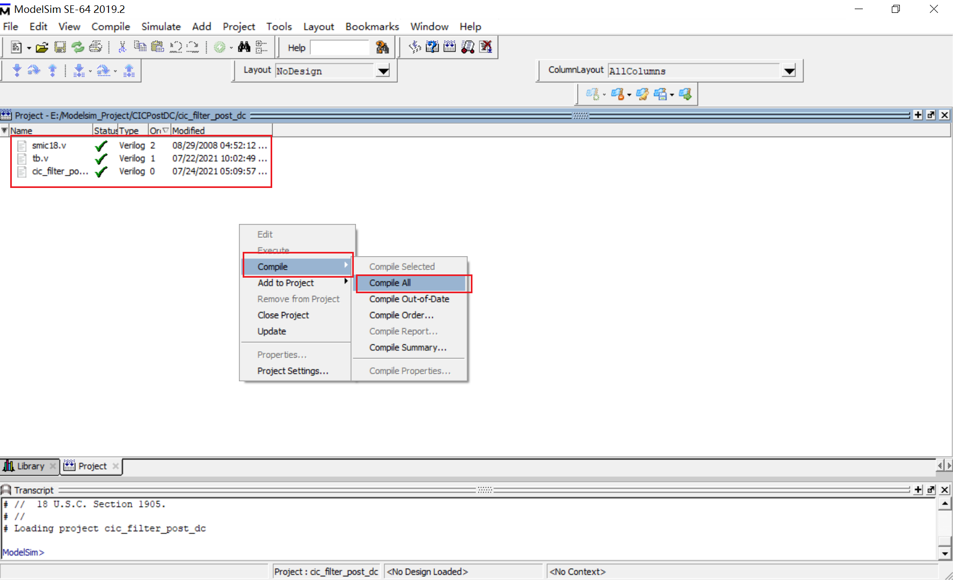Click the Simulate toolbar icon
Image resolution: width=953 pixels, height=580 pixels.
click(x=450, y=47)
